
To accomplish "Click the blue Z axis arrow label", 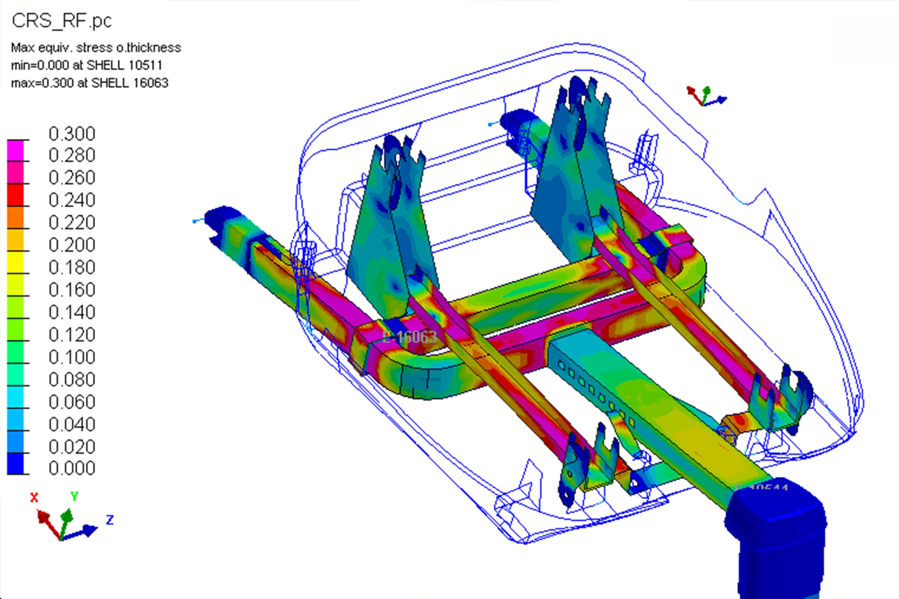I will coord(110,520).
